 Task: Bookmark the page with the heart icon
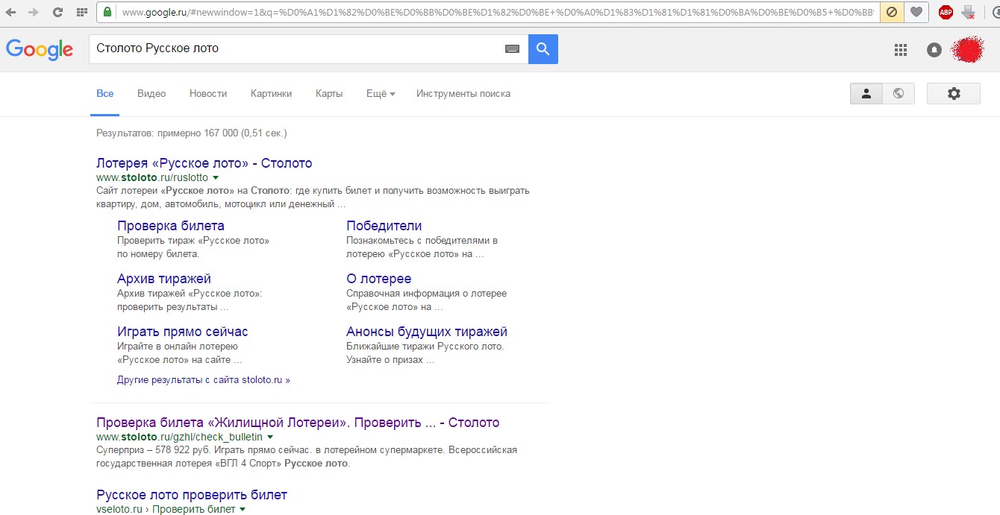916,12
